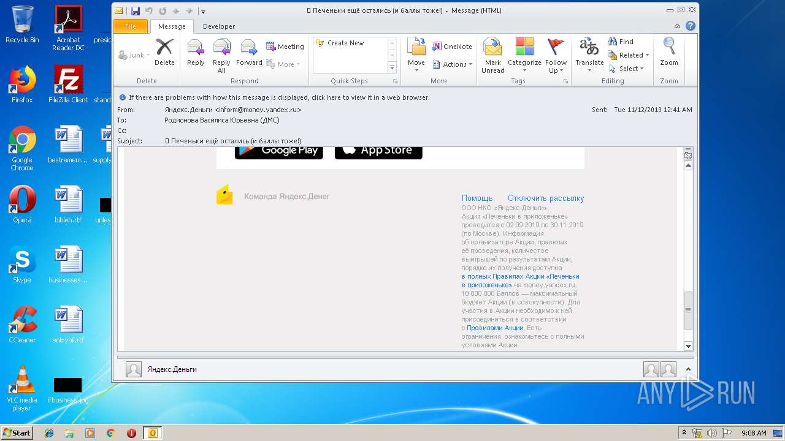Open bibleh.rtf document on desktop

68,205
